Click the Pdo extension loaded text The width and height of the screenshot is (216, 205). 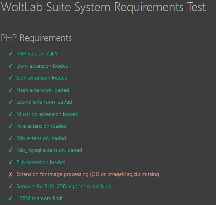41,138
